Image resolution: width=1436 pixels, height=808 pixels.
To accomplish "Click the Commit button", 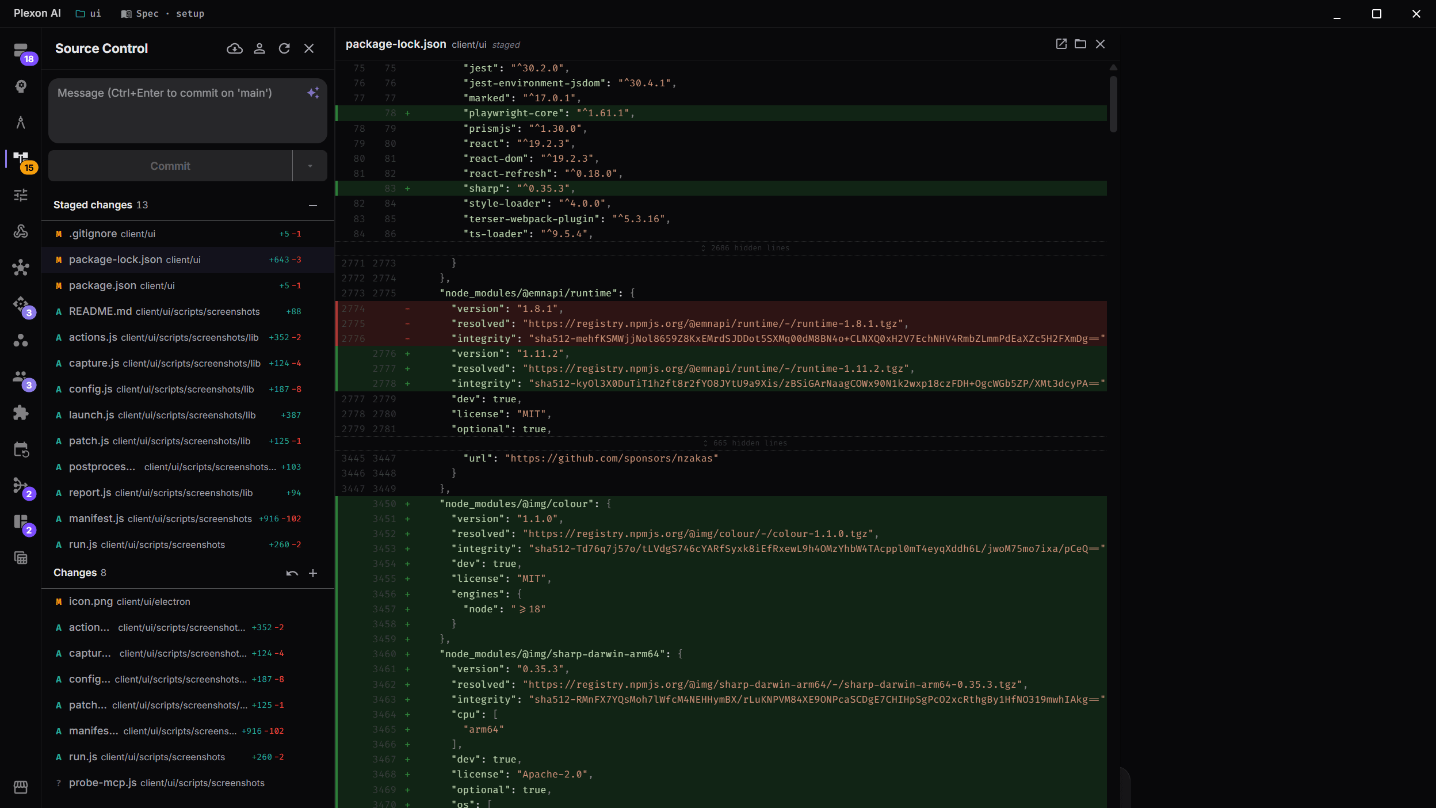I will tap(170, 166).
